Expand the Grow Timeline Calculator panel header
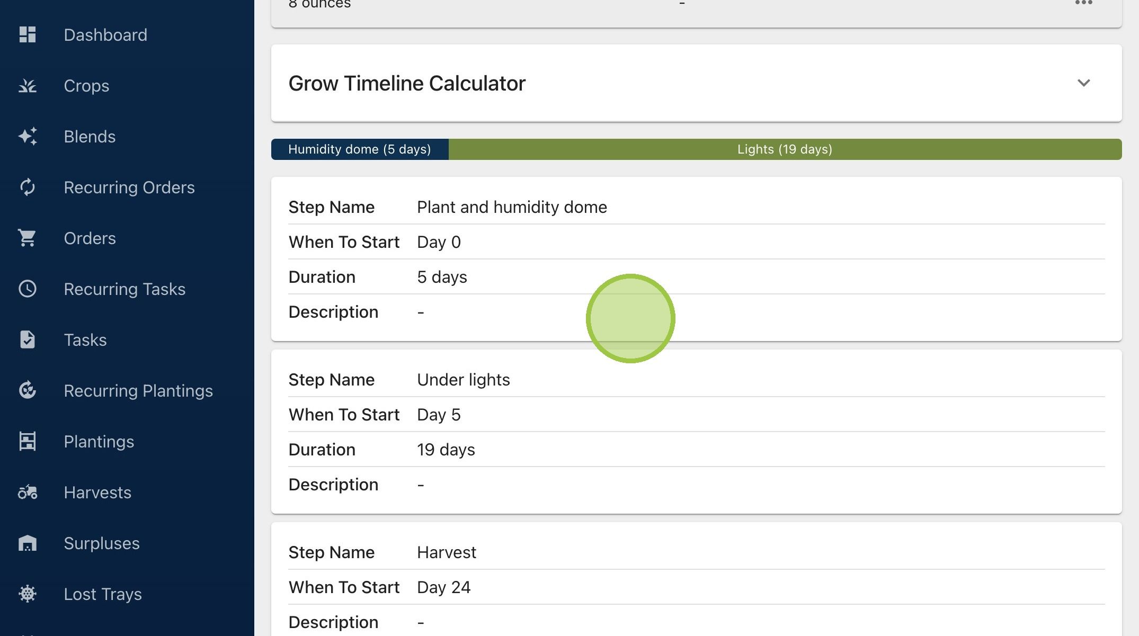The height and width of the screenshot is (636, 1139). click(x=696, y=83)
